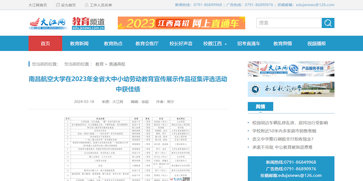This screenshot has height=181, width=363.
Task: Click the 设为首页 link
Action: [68, 5]
